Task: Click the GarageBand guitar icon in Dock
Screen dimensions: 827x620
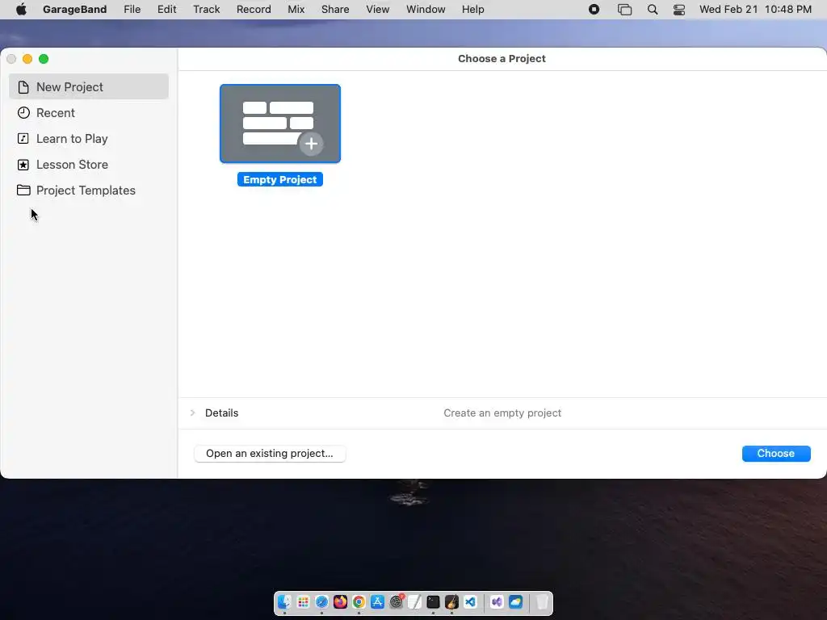Action: coord(451,602)
